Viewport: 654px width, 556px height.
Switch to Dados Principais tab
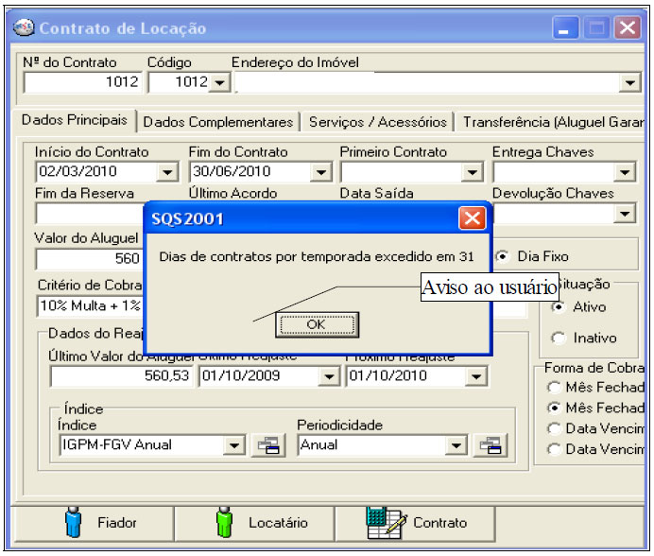(75, 120)
